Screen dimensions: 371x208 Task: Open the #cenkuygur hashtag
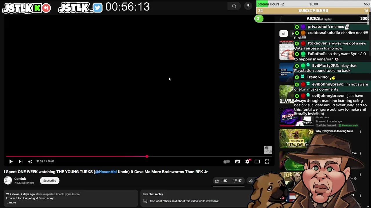pyautogui.click(x=63, y=194)
